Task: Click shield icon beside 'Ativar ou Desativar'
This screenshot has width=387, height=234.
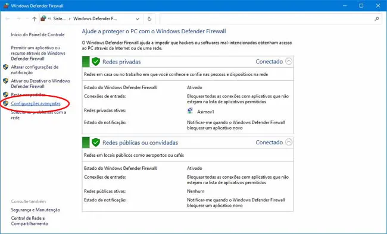Action: [x=6, y=81]
